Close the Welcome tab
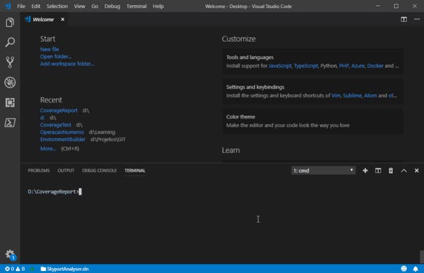The height and width of the screenshot is (273, 424). (x=62, y=19)
